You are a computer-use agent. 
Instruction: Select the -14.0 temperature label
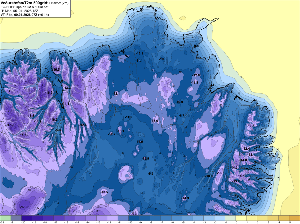click(x=243, y=160)
